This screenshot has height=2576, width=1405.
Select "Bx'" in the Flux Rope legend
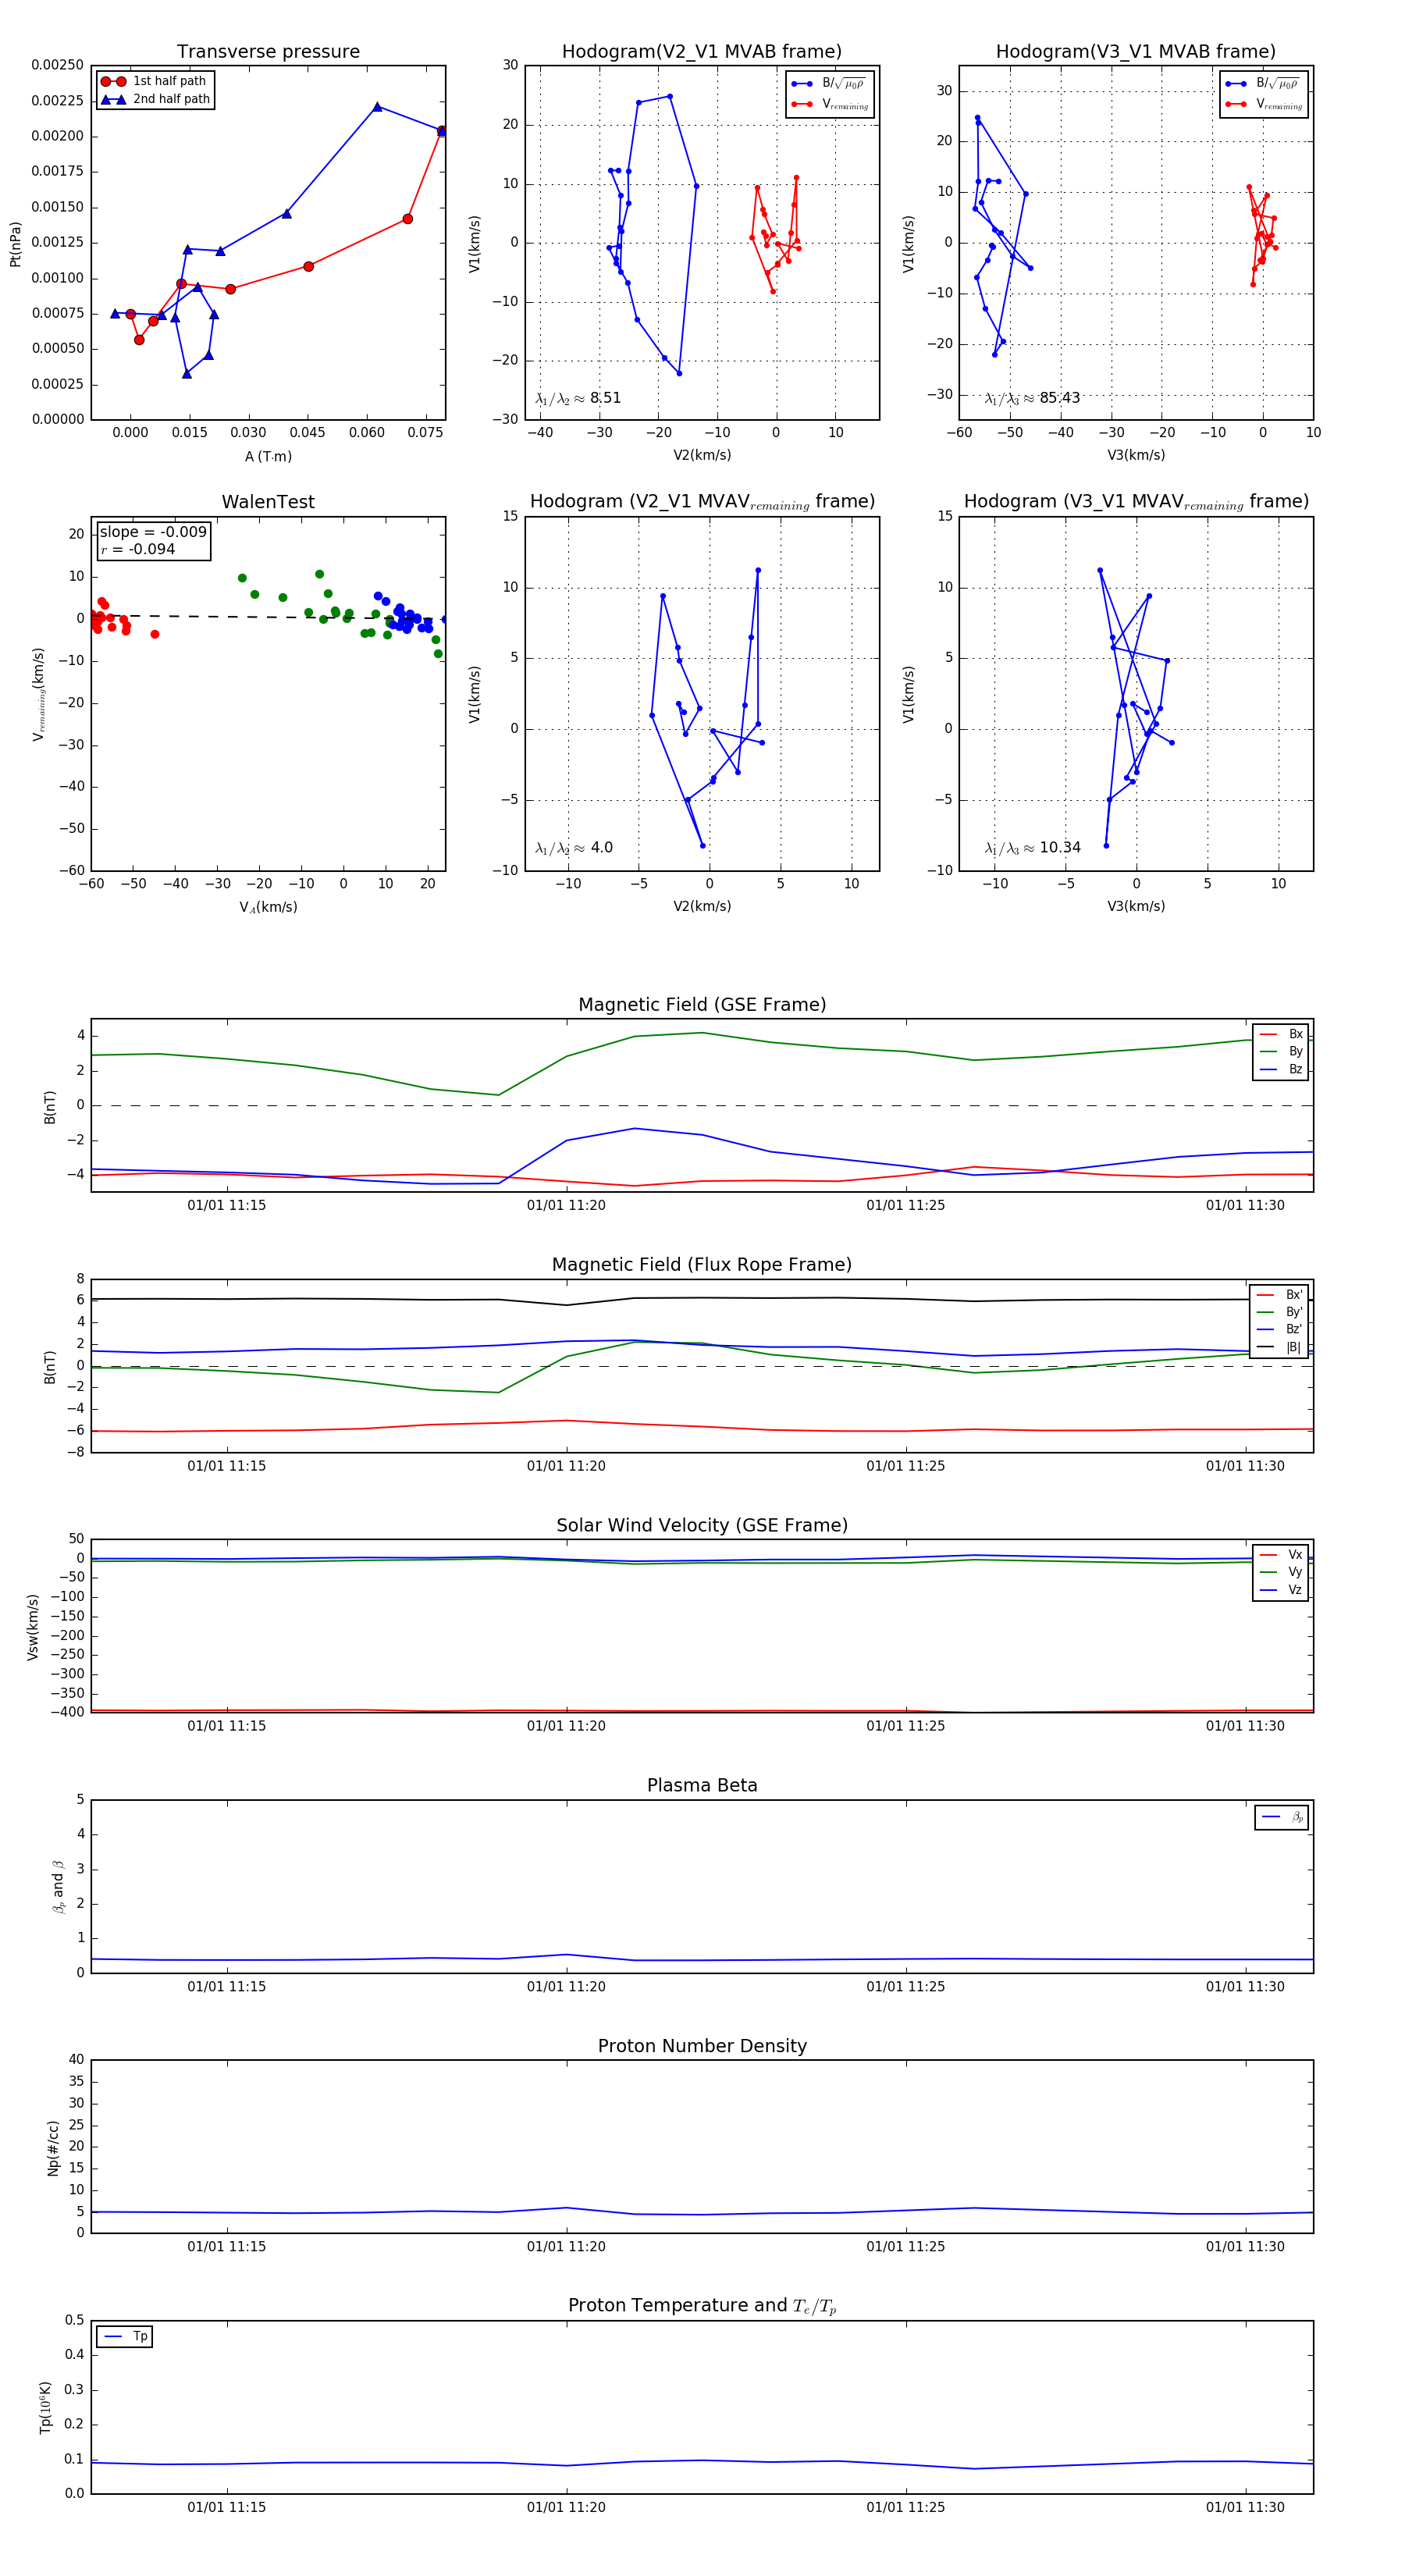click(x=1280, y=1294)
